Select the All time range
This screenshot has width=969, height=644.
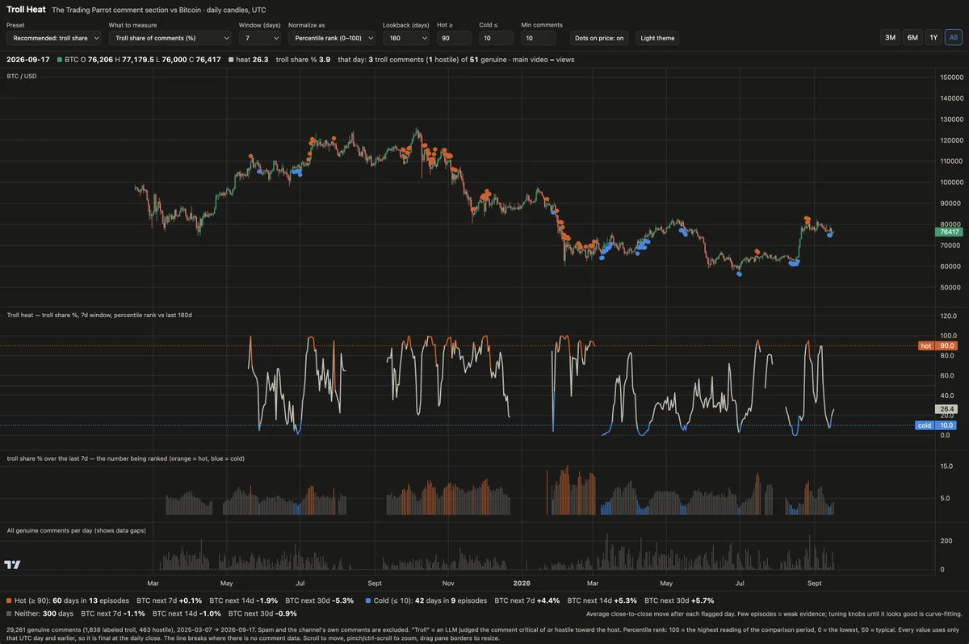pyautogui.click(x=953, y=38)
